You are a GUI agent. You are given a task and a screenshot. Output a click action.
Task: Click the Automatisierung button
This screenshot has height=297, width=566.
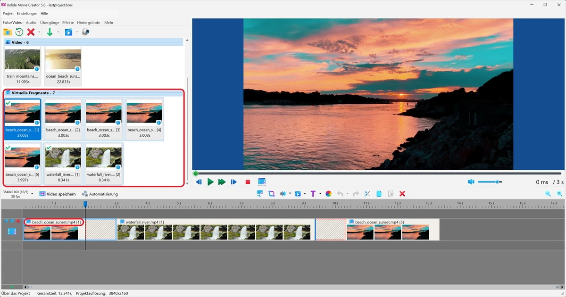click(100, 194)
